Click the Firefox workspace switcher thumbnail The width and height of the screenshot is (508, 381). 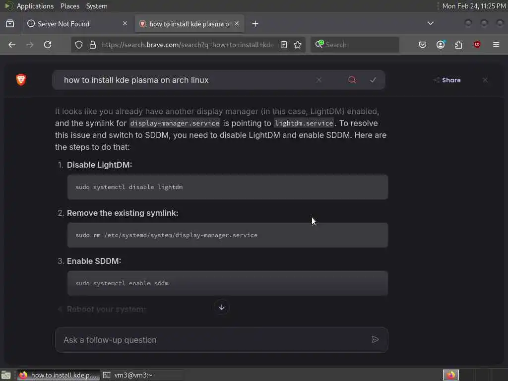pyautogui.click(x=451, y=375)
